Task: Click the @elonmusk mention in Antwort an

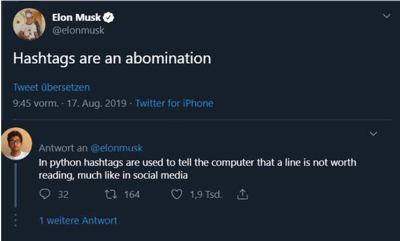Action: coord(117,148)
